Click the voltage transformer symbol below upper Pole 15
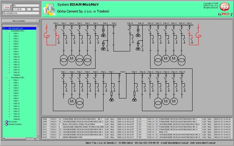 (x=138, y=35)
